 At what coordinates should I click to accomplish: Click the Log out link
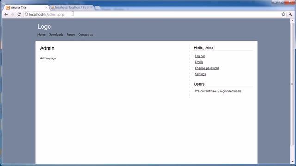(x=200, y=56)
